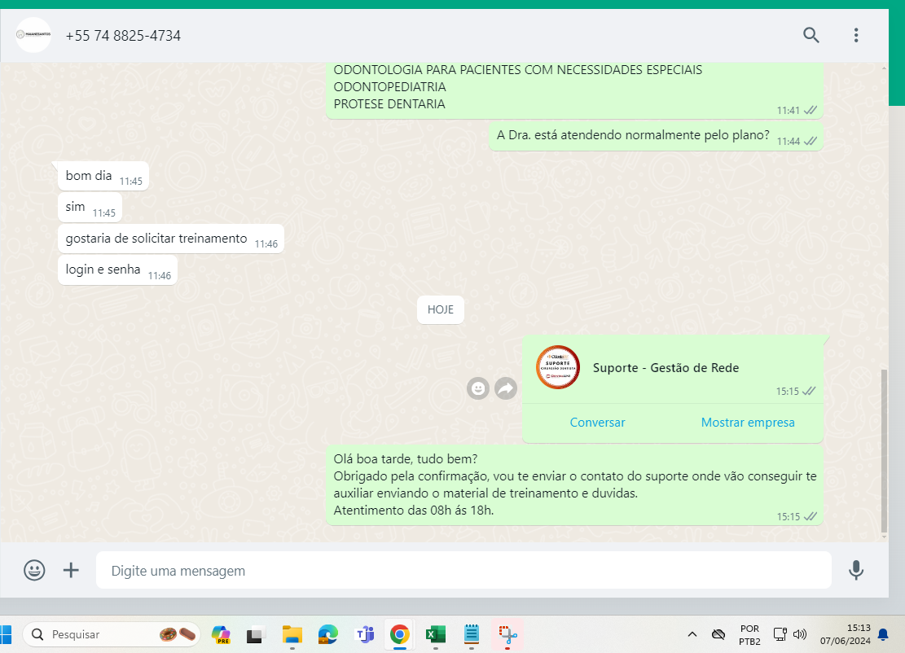Select the 'Olá boa tarde, tudo bem?' message
This screenshot has height=653, width=905.
click(x=574, y=484)
